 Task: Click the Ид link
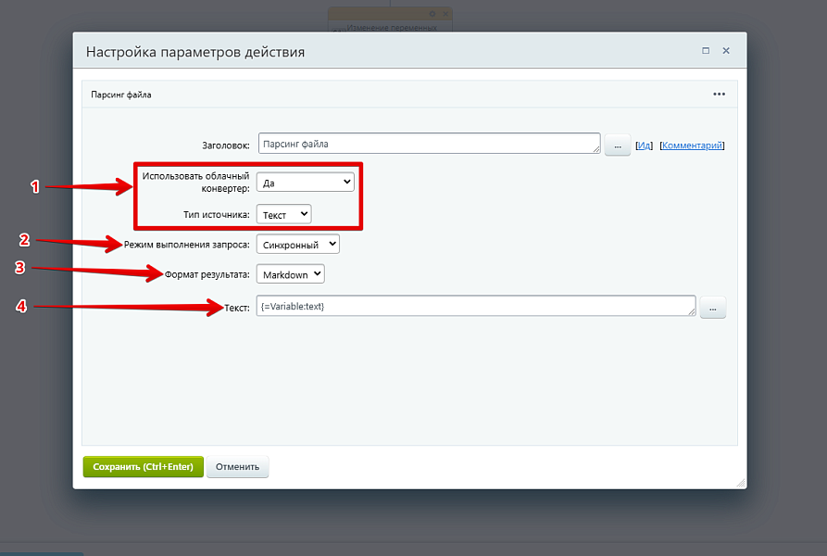tap(645, 145)
